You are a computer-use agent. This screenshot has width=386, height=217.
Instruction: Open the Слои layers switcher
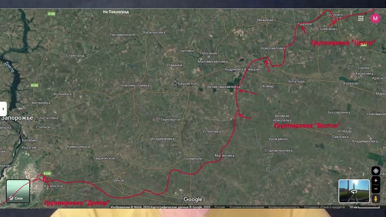tap(18, 191)
